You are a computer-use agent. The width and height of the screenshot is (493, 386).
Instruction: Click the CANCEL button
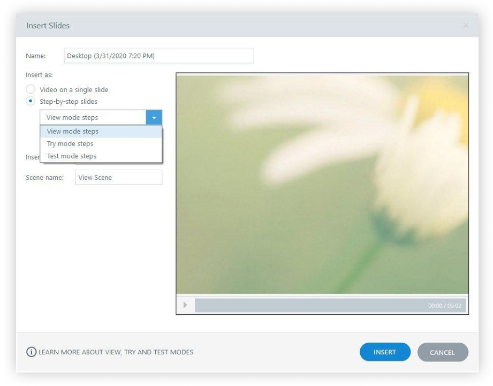(x=442, y=352)
